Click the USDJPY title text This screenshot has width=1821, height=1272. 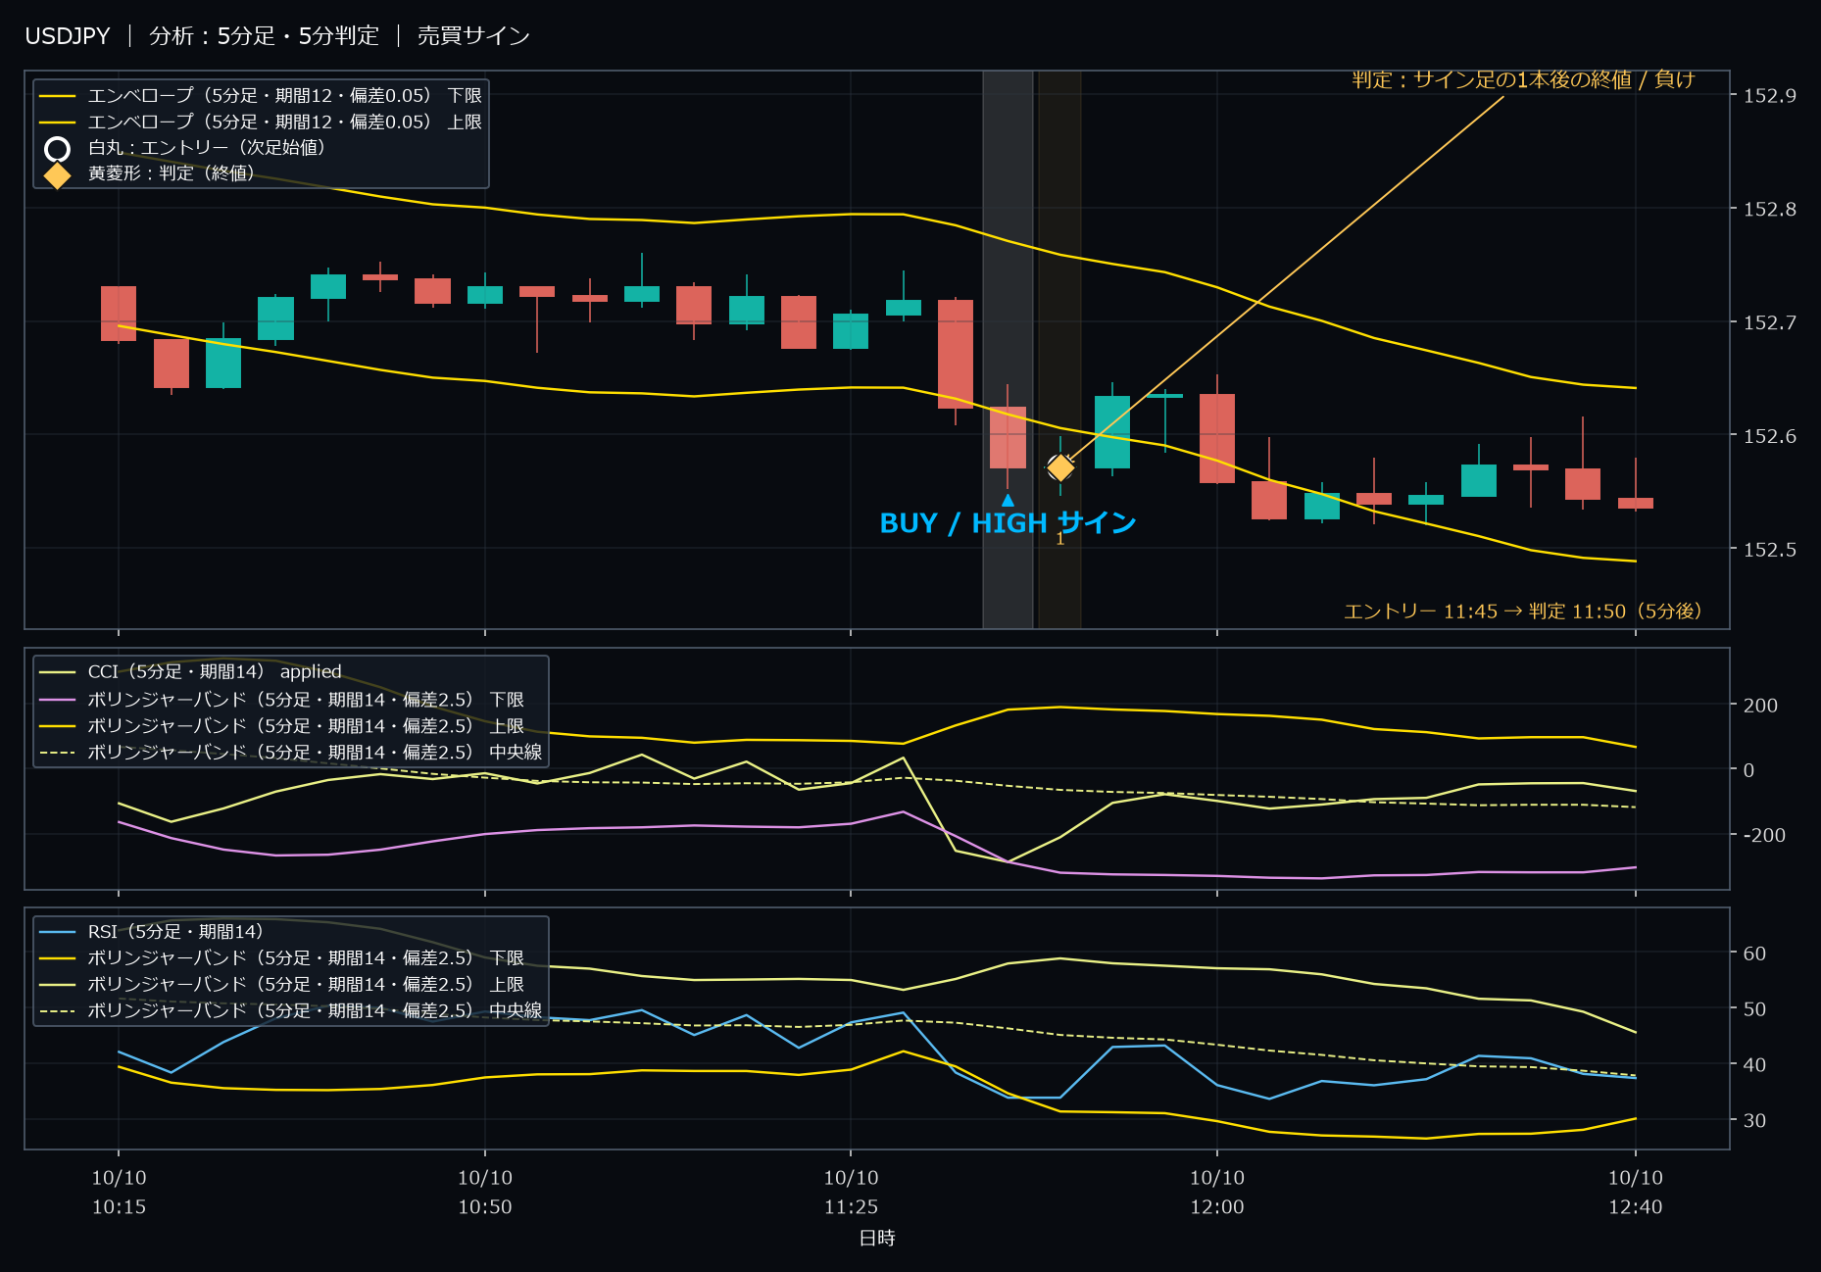tap(68, 36)
